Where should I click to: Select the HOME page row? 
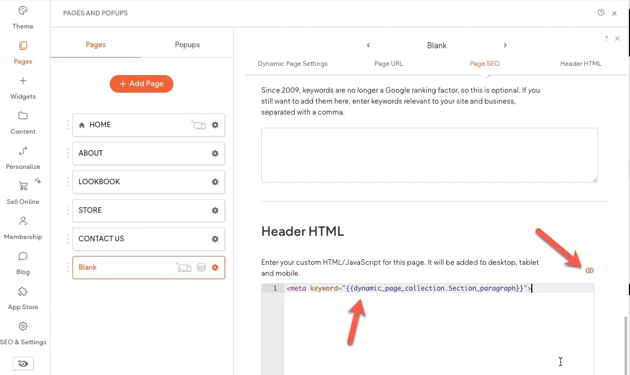(x=149, y=125)
